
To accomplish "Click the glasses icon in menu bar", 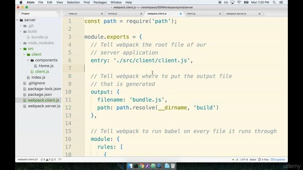I will pos(226,2).
